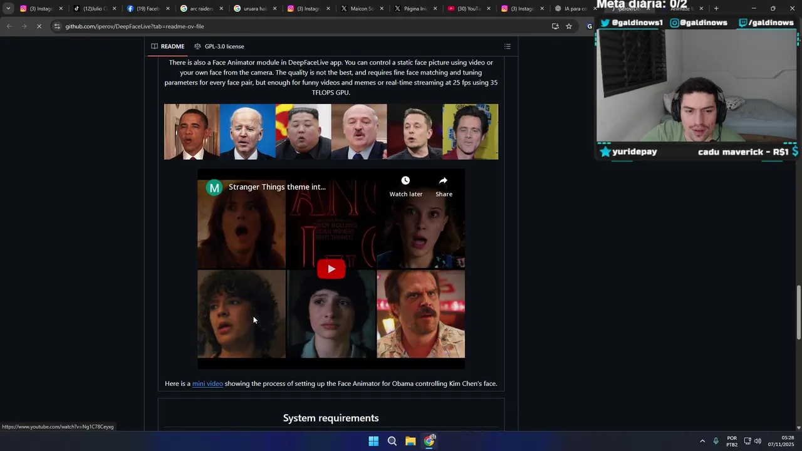This screenshot has width=802, height=451.
Task: Close the TikTok '(12)Julio' tab
Action: coord(114,9)
